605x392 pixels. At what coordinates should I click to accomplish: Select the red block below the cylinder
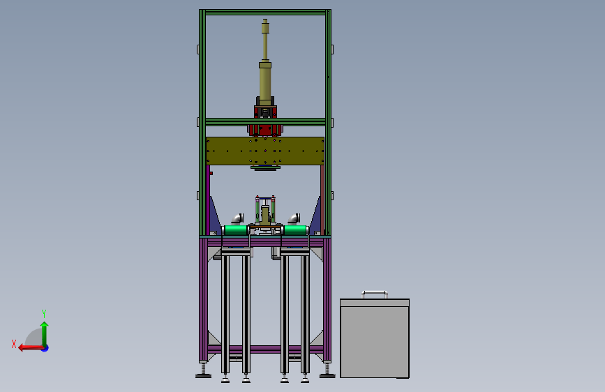[265, 130]
